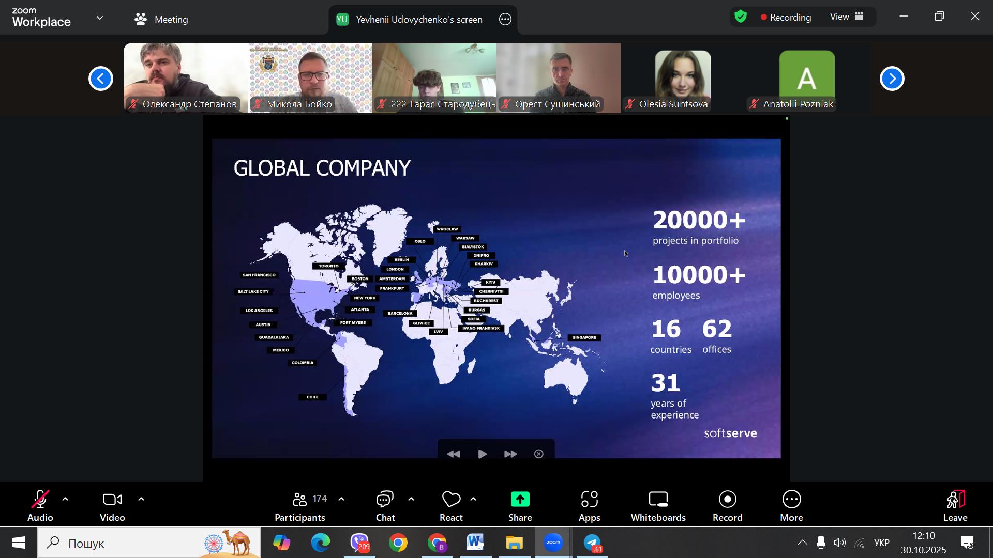Expand the video settings arrow

[x=141, y=499]
